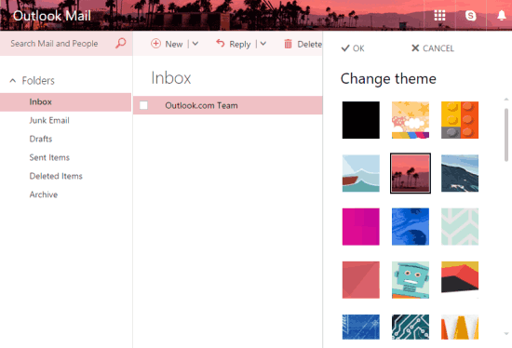Click the Delete trash icon
Viewport: 512px width, 348px height.
288,44
